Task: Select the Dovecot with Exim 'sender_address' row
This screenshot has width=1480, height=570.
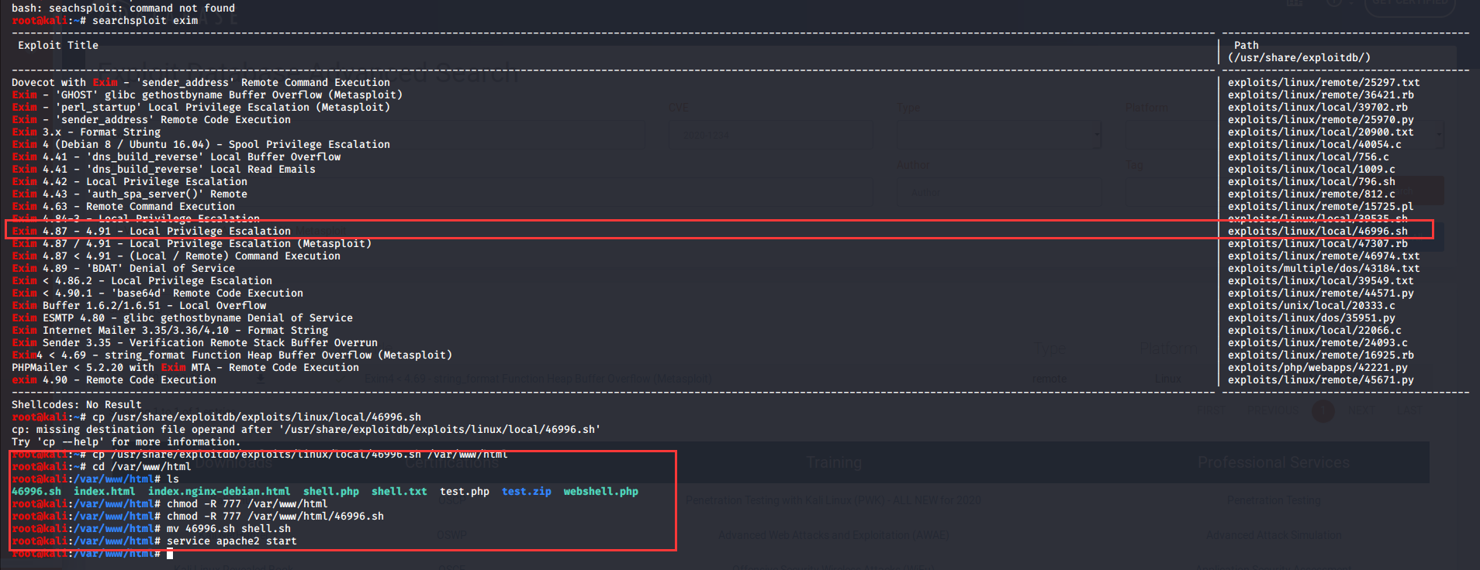Action: (x=201, y=83)
